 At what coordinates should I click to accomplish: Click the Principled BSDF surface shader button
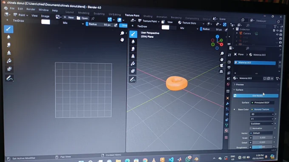263,102
